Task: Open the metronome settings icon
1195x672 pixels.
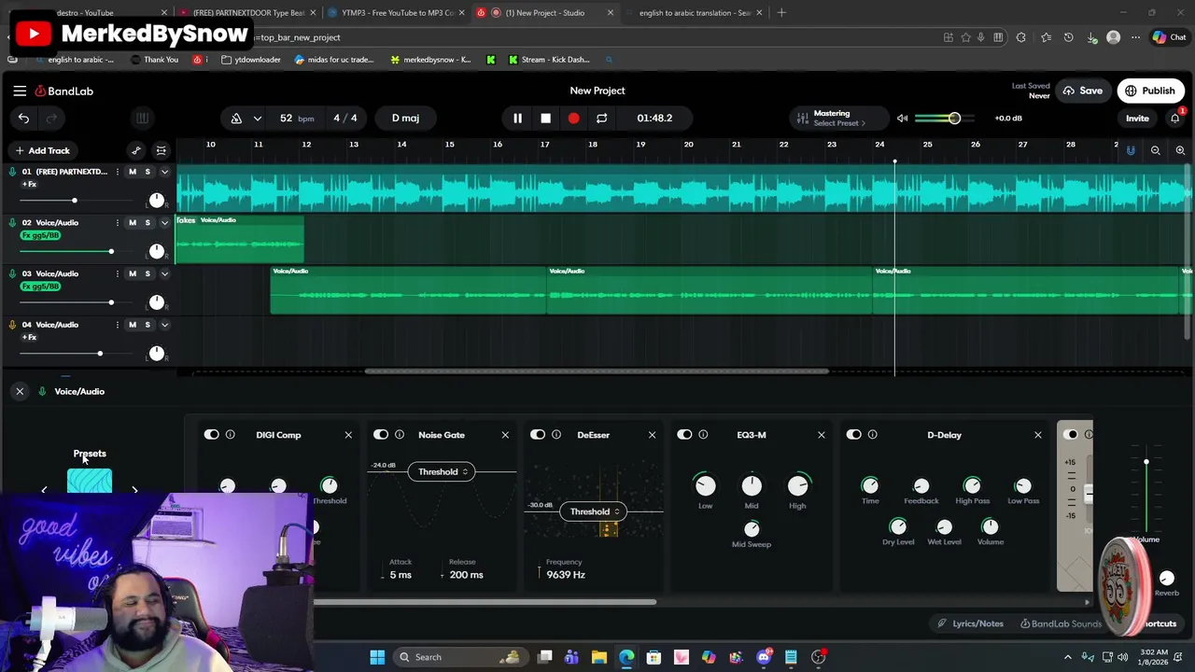Action: pos(236,118)
